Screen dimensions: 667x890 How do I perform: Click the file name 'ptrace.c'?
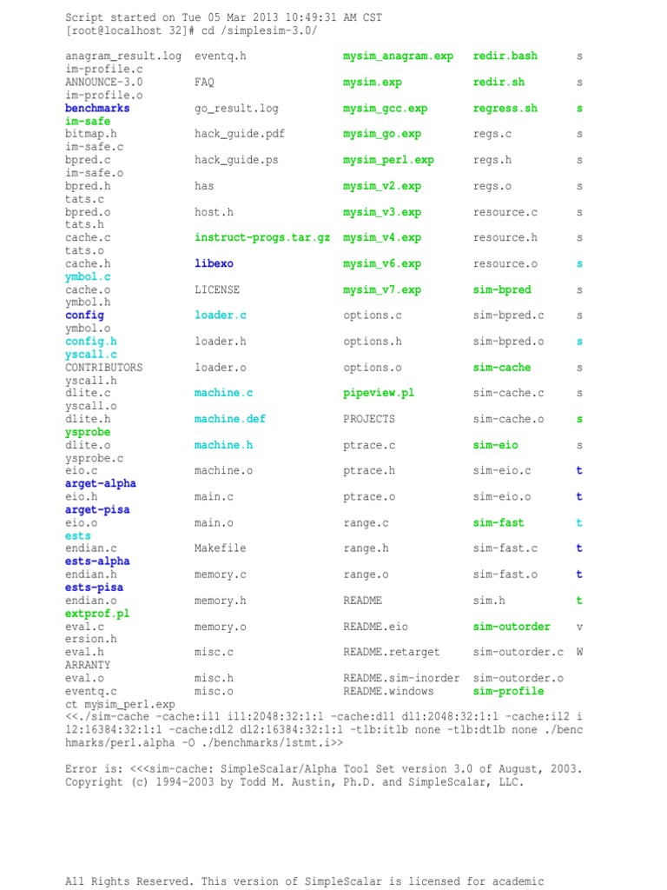[x=369, y=446]
